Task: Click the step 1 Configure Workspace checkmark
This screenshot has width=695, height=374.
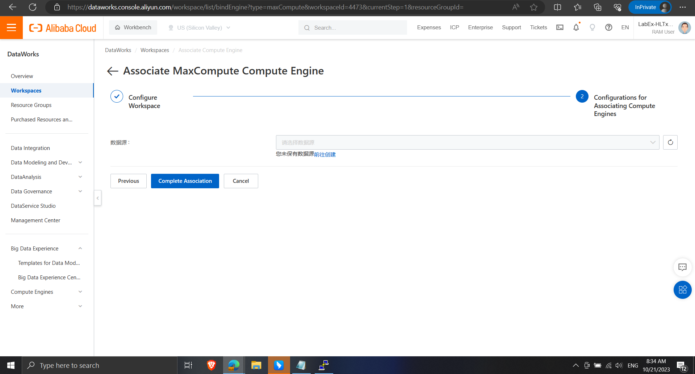Action: tap(116, 96)
